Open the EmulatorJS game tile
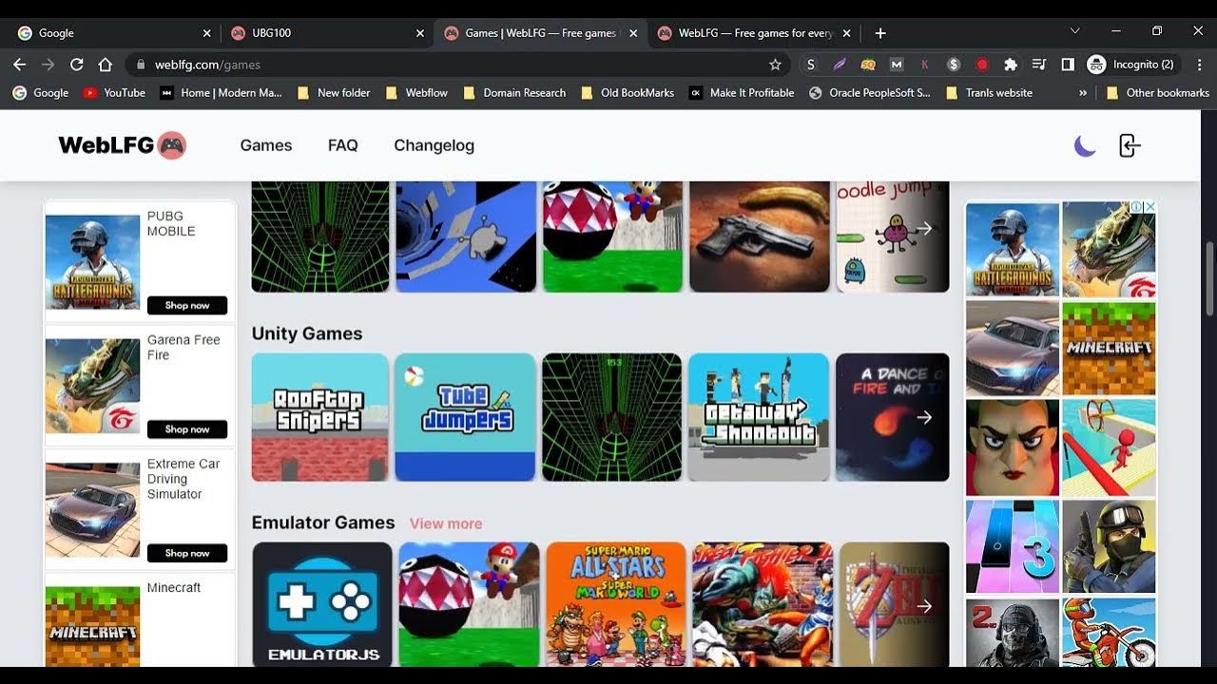The width and height of the screenshot is (1217, 684). 322,604
